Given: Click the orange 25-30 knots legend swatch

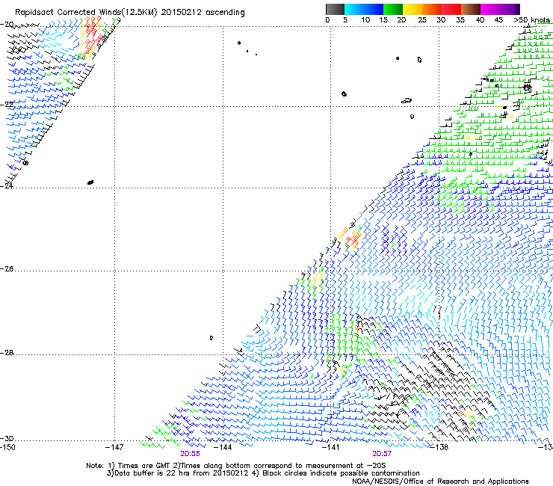Looking at the screenshot, I should (x=432, y=9).
